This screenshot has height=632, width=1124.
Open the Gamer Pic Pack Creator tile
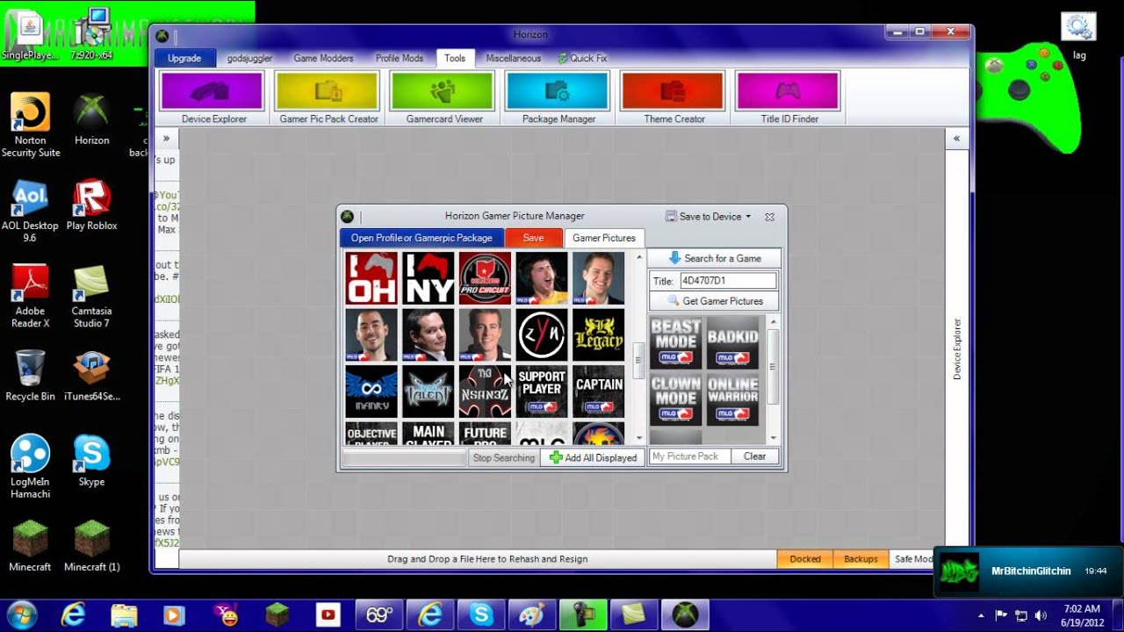[x=328, y=97]
